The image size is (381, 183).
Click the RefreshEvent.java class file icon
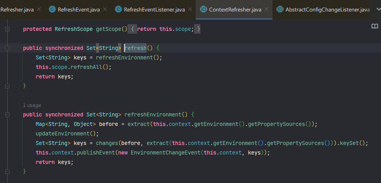click(x=52, y=10)
